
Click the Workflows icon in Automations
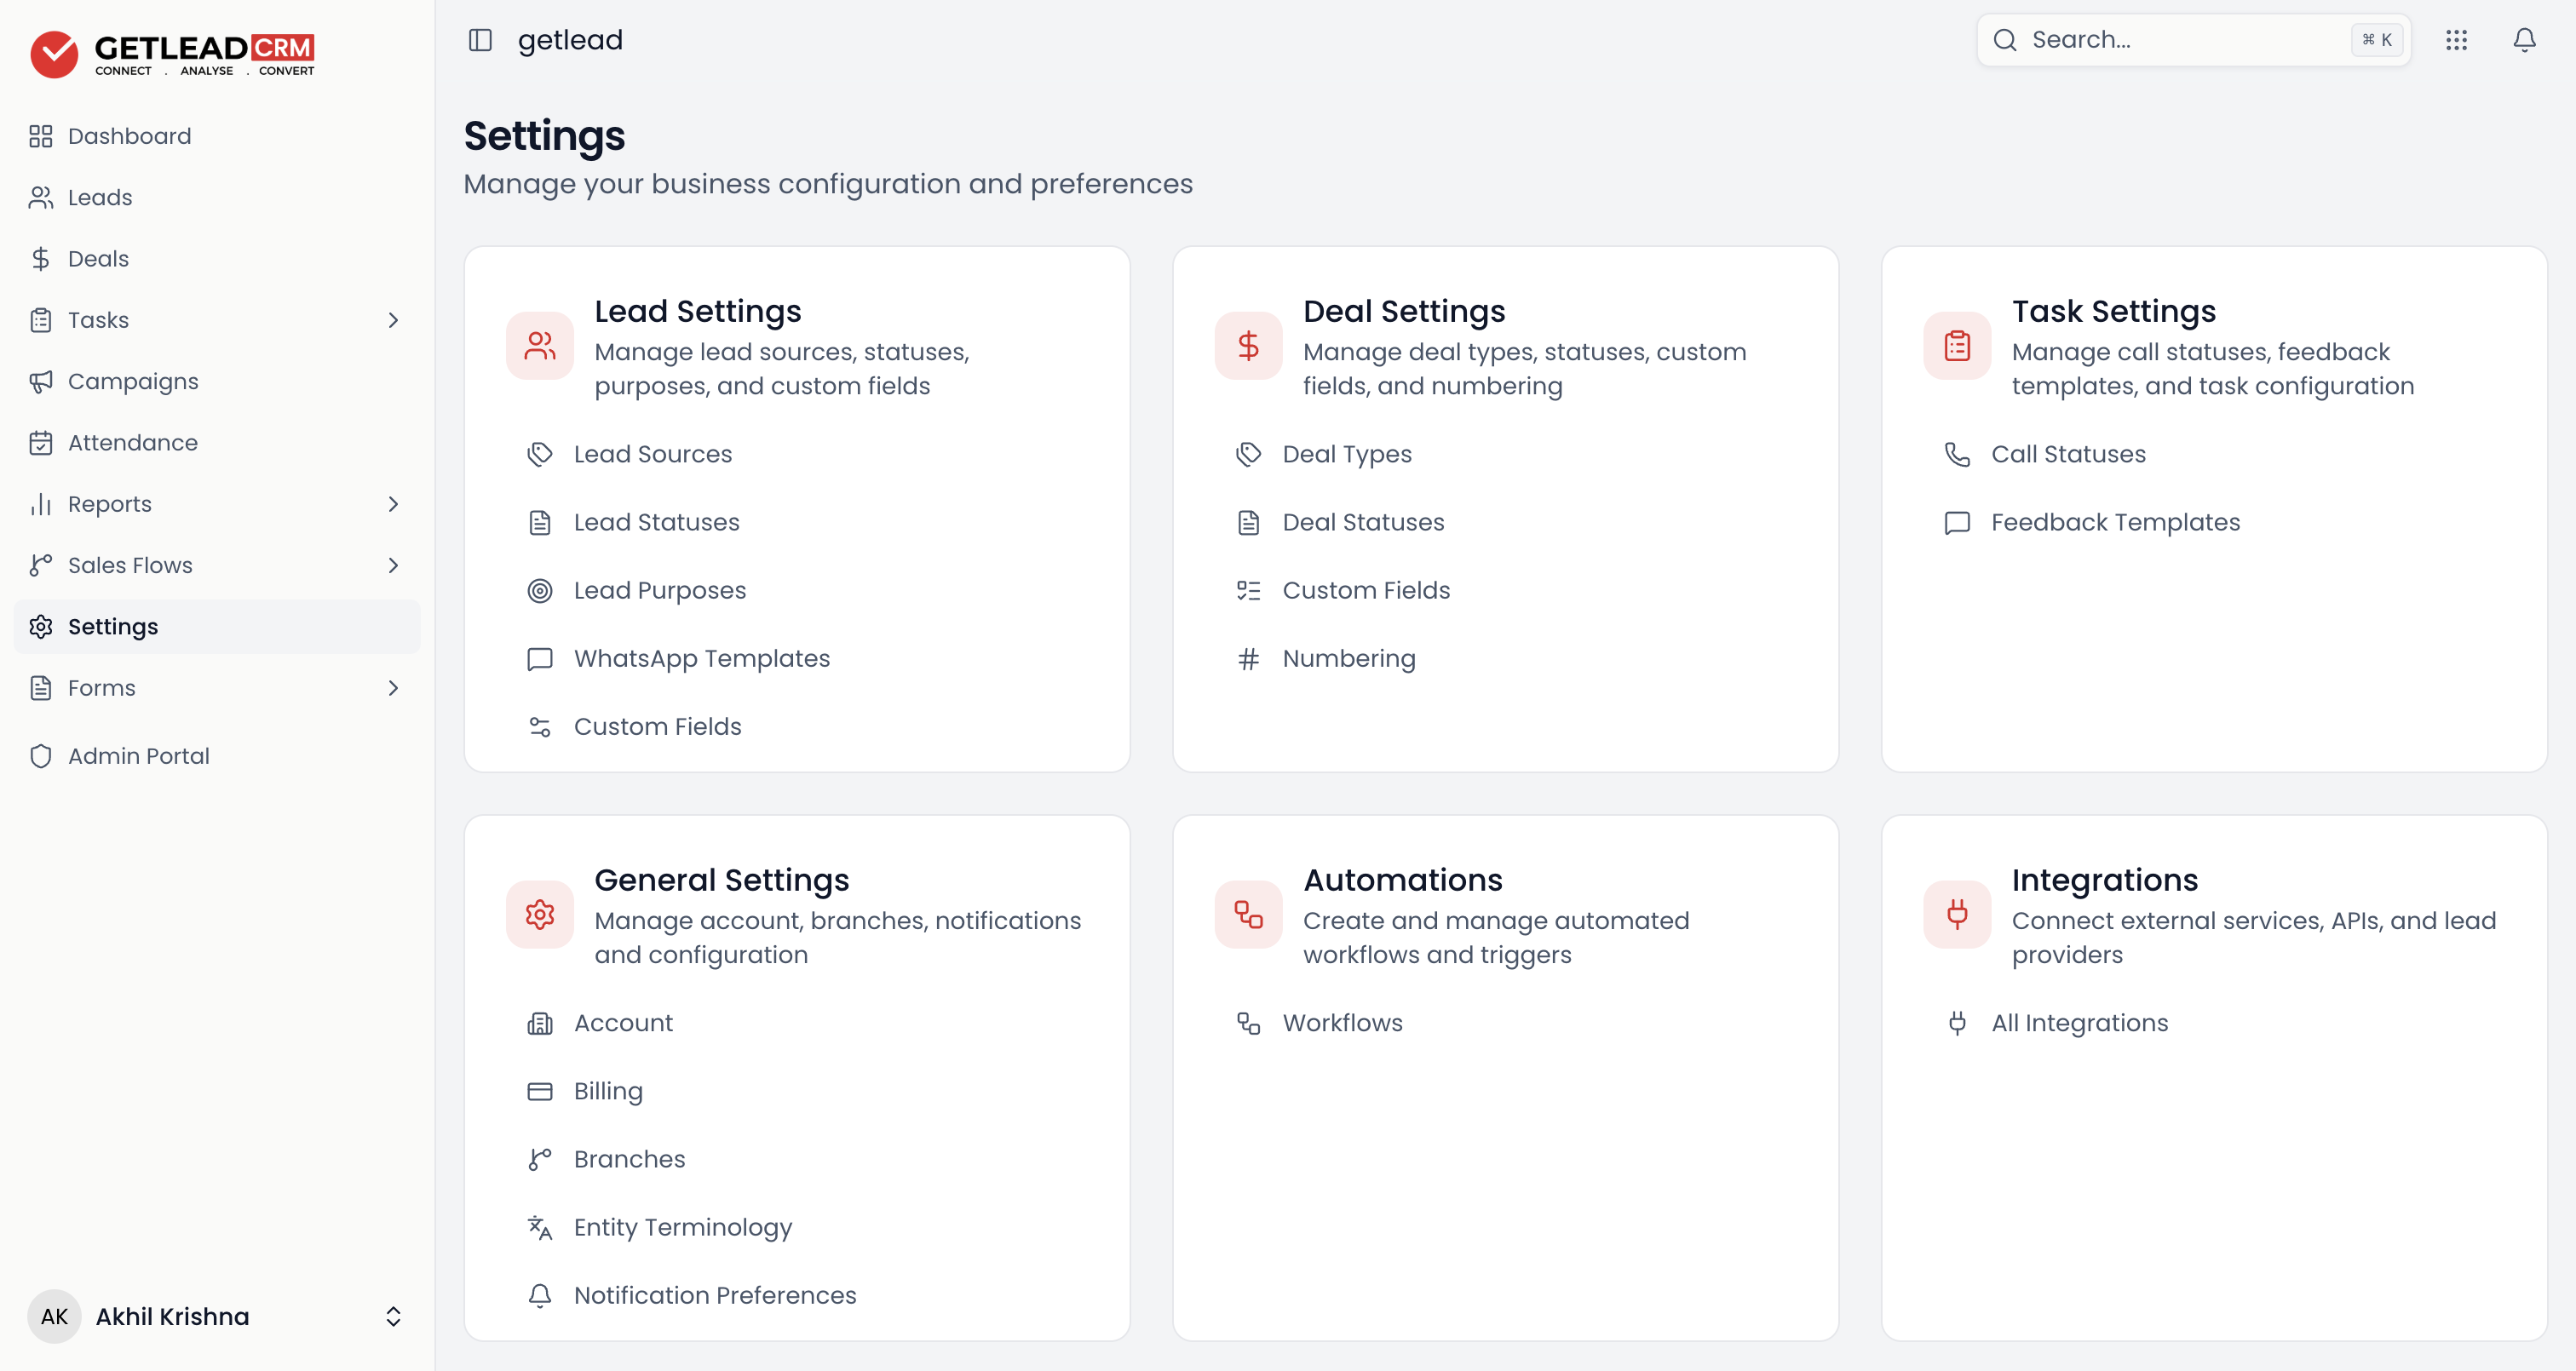tap(1248, 1023)
